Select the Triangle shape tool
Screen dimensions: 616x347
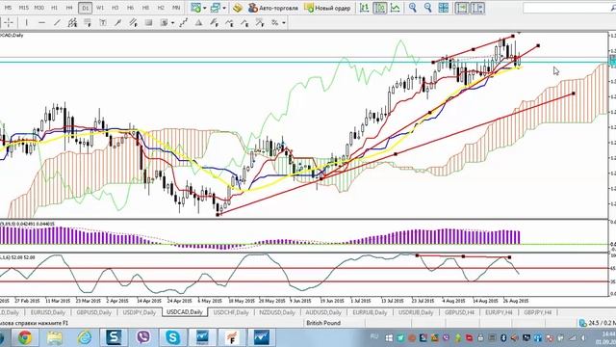(x=199, y=23)
